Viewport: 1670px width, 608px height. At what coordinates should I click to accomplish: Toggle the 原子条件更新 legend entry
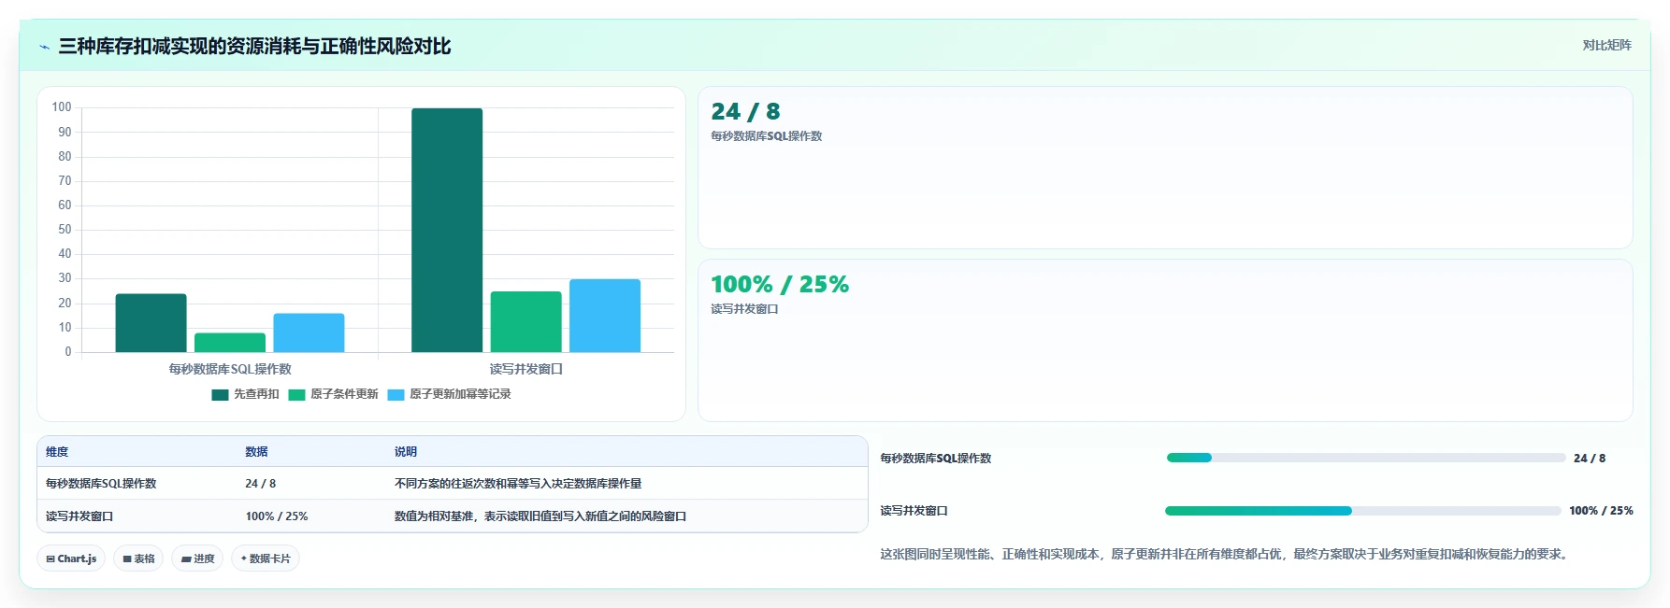point(334,394)
